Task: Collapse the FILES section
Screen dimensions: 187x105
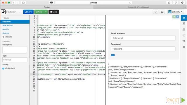Action: (x=6, y=18)
